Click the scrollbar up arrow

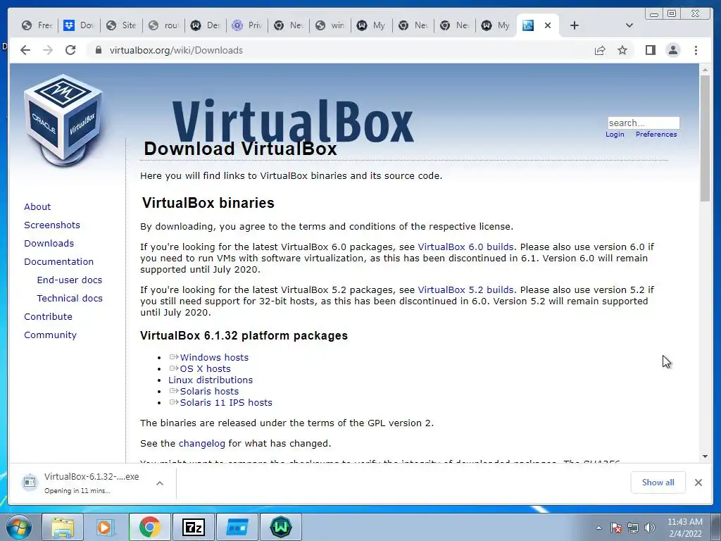(x=705, y=70)
